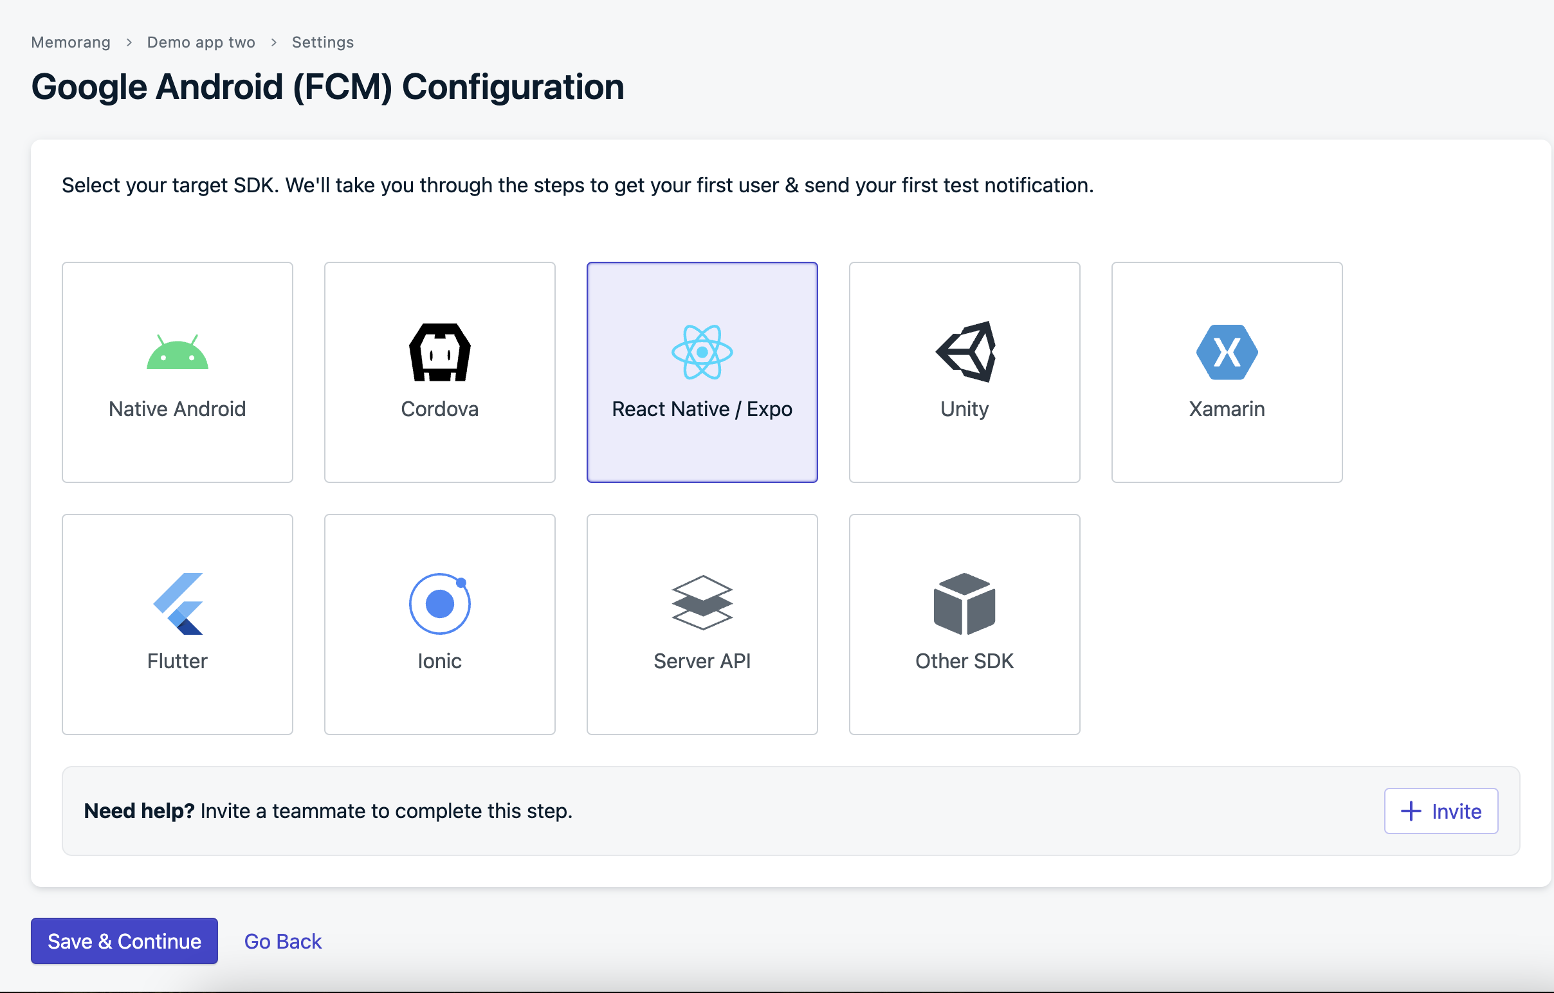Click the Flutter text label
The width and height of the screenshot is (1554, 993).
coord(177,661)
